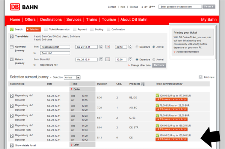Image resolution: width=225 pixels, height=149 pixels.
Task: Click the Change other data link
Action: pyautogui.click(x=140, y=65)
